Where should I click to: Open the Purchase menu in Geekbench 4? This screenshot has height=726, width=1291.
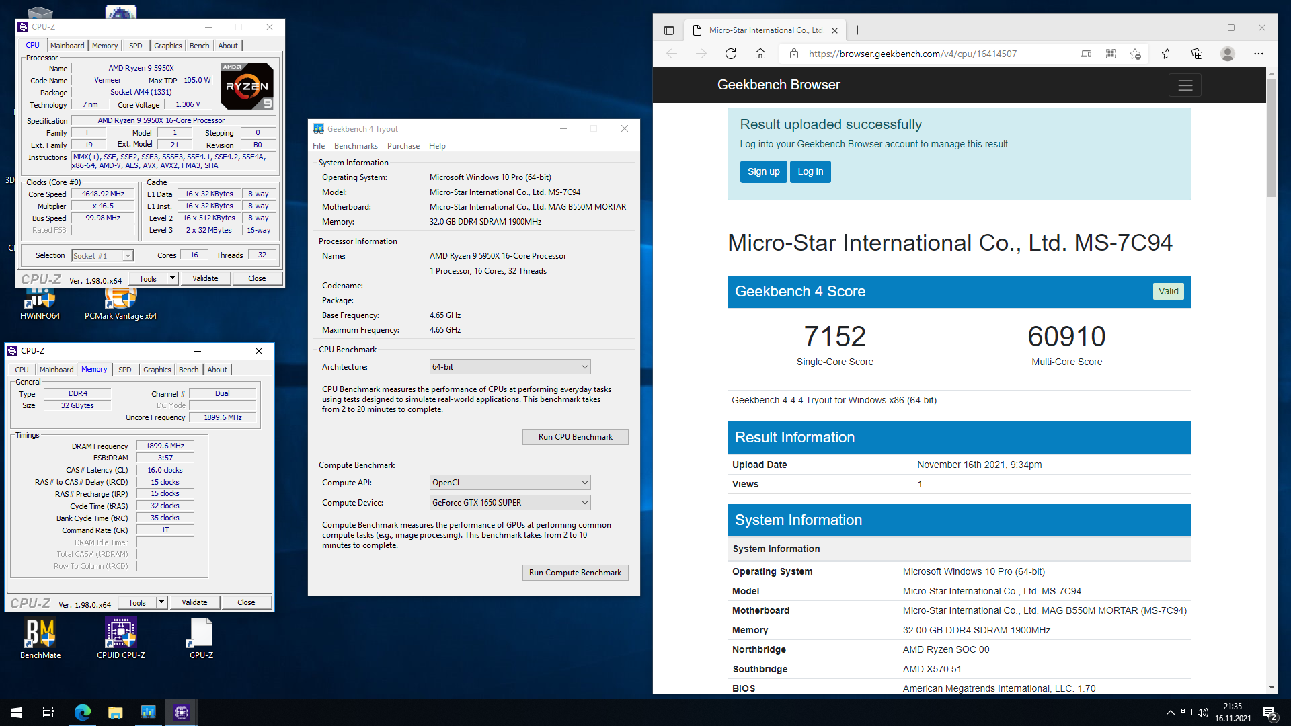pos(403,146)
